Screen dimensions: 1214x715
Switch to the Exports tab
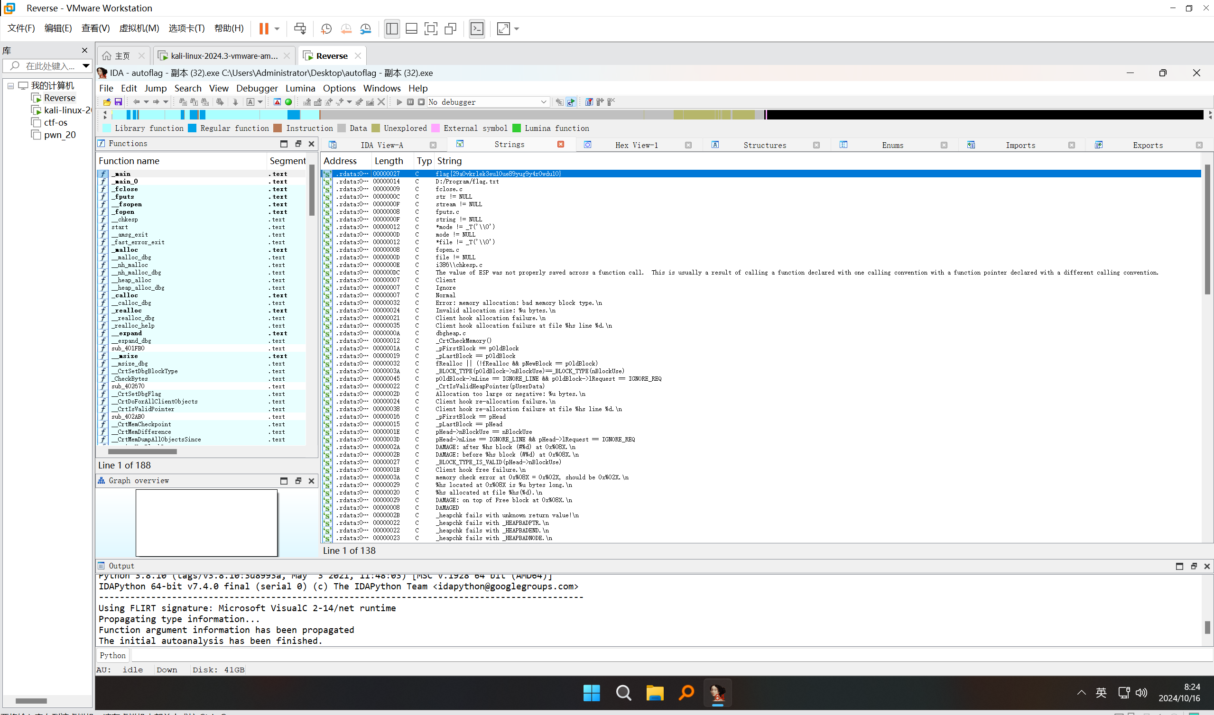(1148, 145)
